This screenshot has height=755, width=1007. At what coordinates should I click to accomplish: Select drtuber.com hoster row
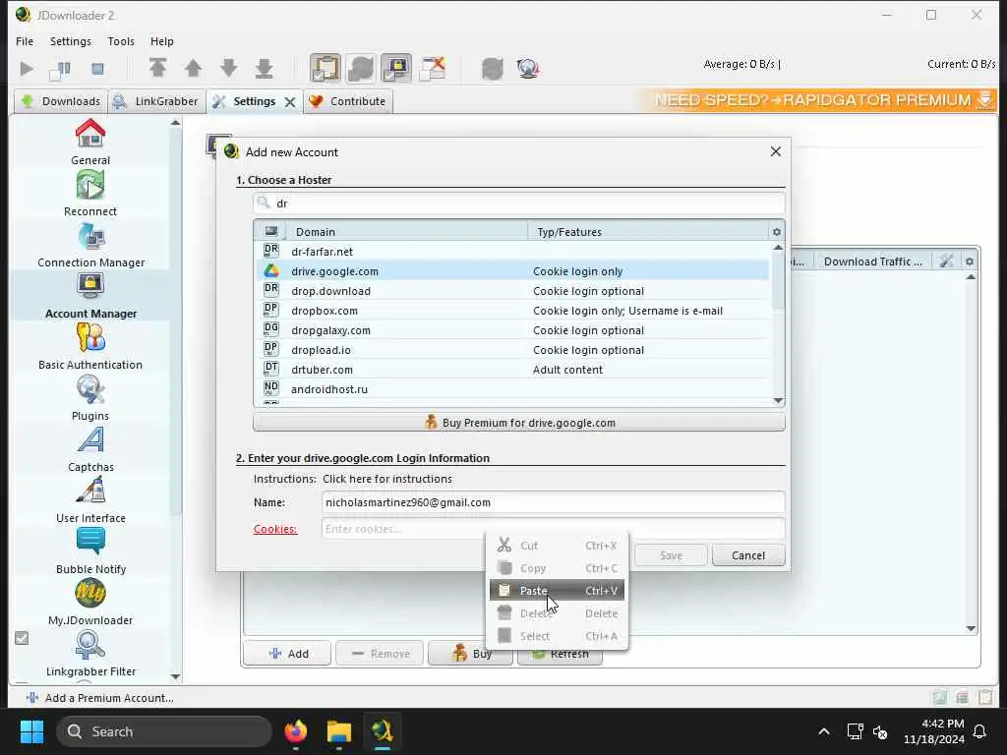coord(512,370)
